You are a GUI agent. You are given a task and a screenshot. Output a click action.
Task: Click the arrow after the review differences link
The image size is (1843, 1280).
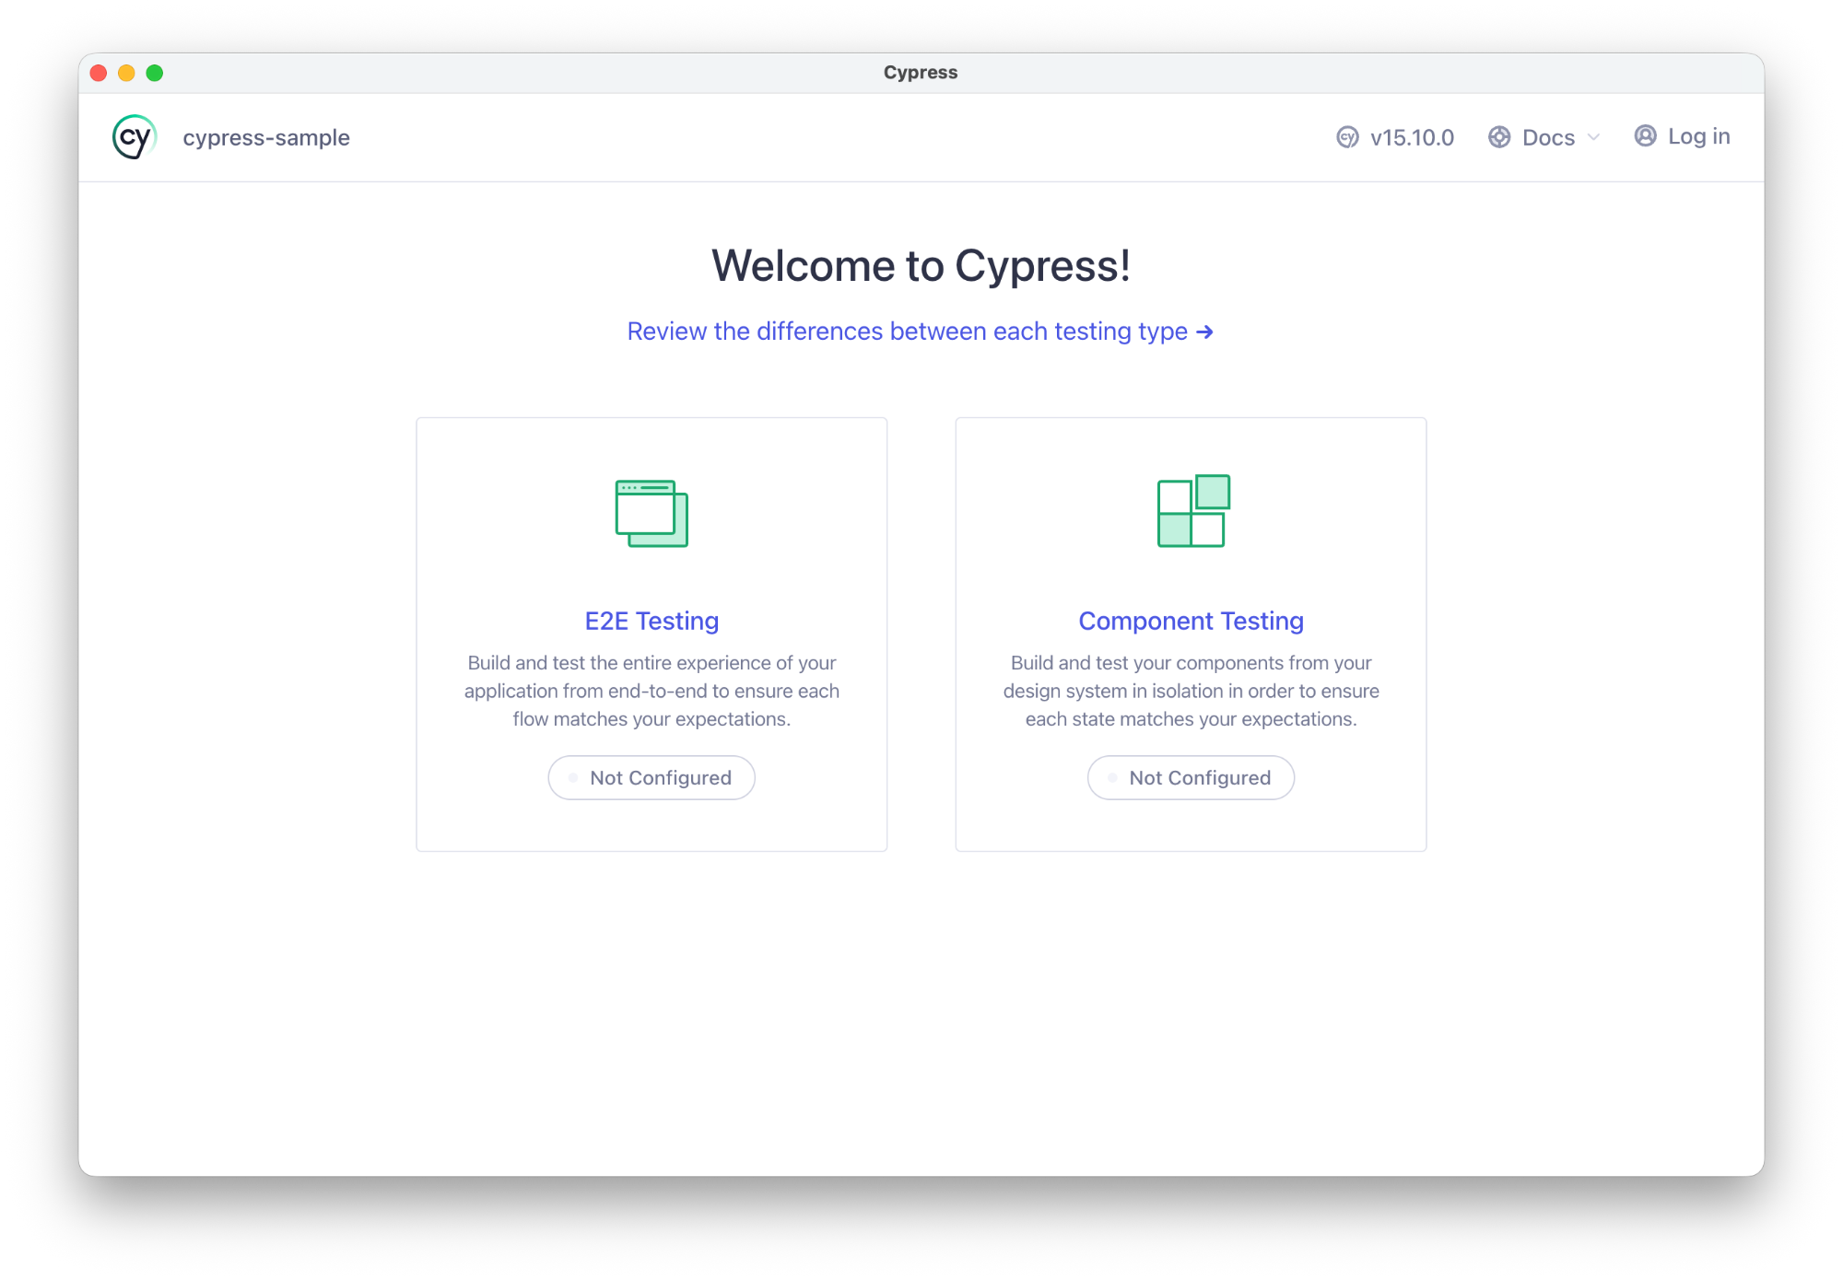[x=1204, y=332]
